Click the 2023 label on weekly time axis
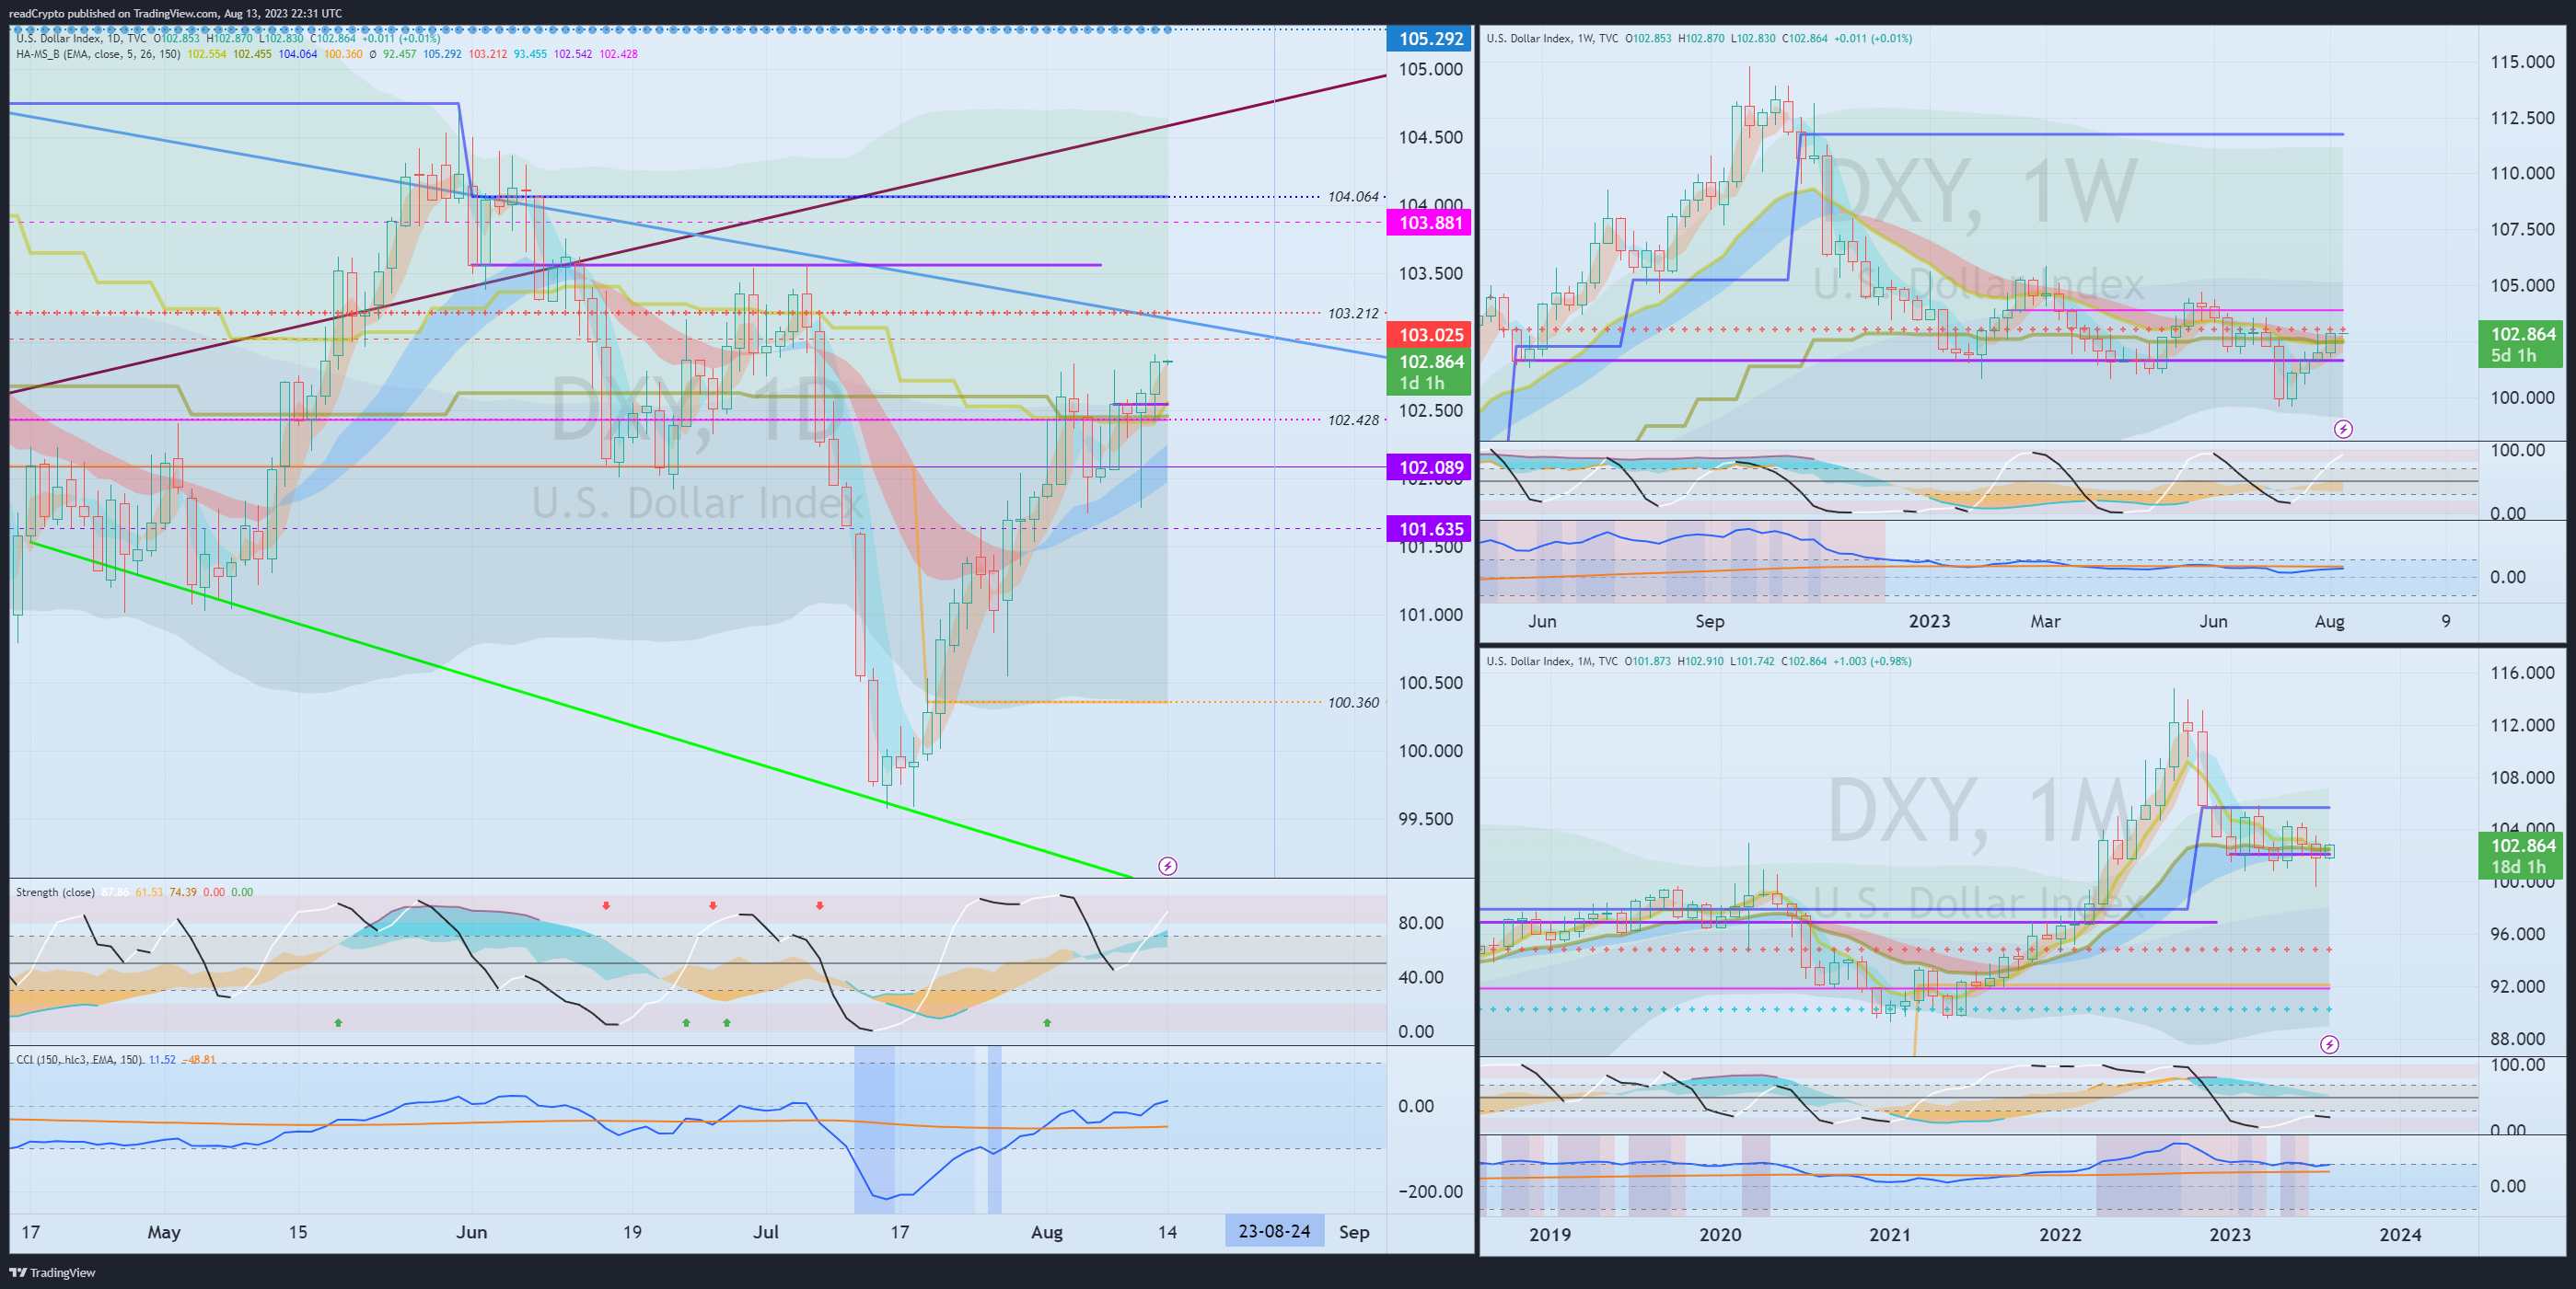 coord(1929,622)
